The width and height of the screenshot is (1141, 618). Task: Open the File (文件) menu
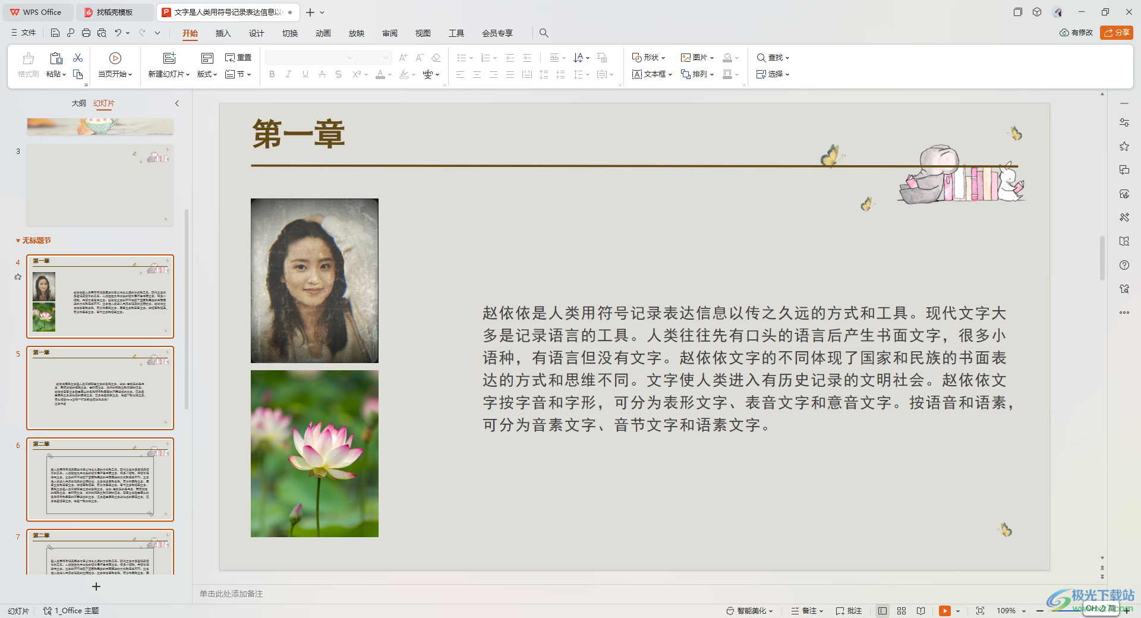point(24,33)
